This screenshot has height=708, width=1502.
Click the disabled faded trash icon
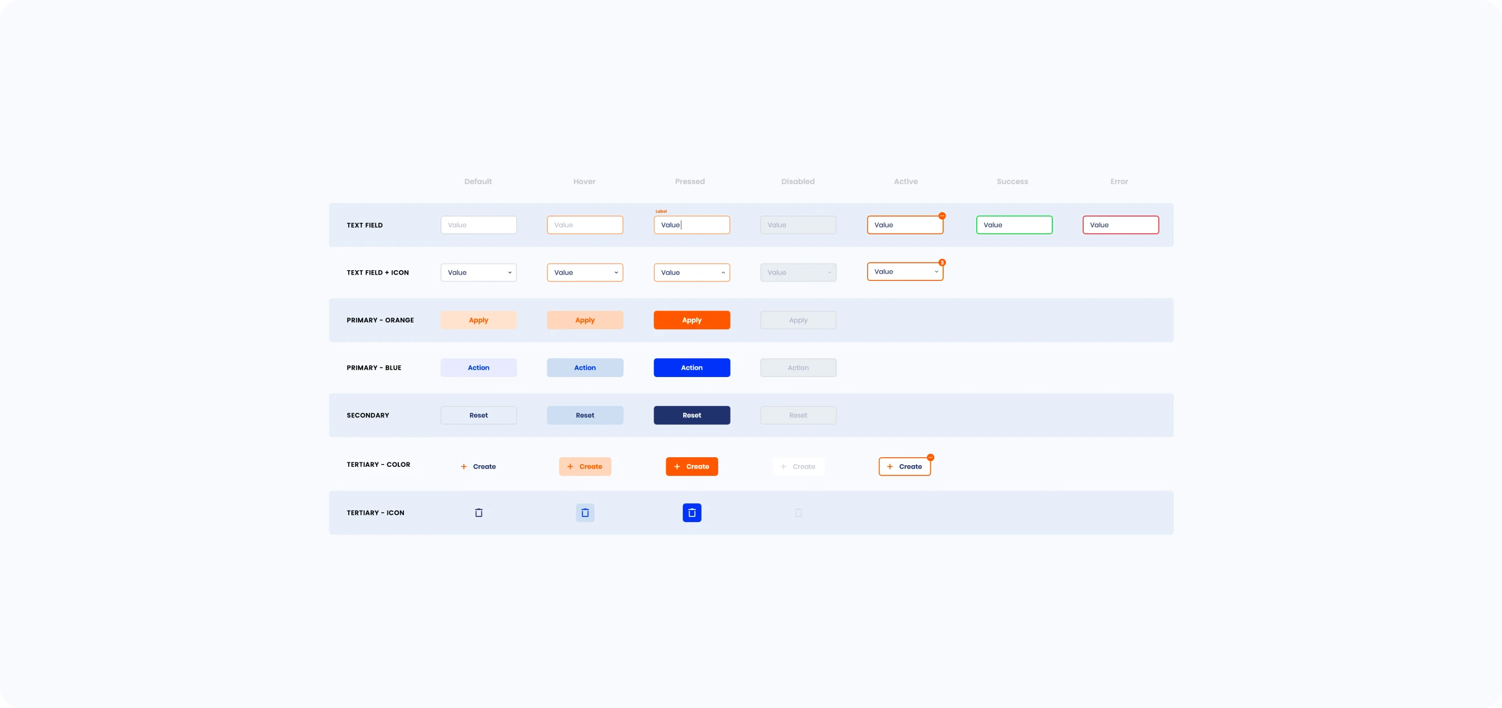pos(798,513)
